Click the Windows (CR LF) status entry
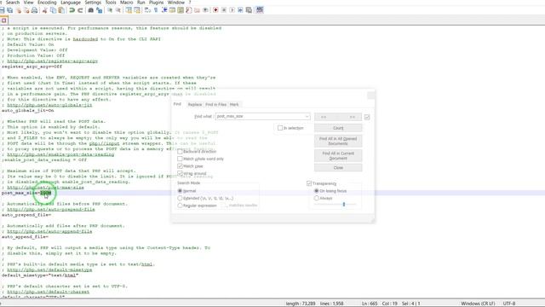The height and width of the screenshot is (307, 545). 478,304
